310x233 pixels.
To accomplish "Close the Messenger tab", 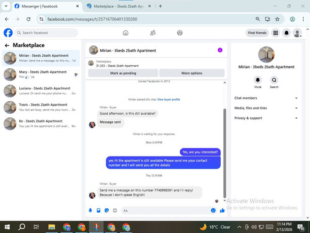I will (x=77, y=6).
